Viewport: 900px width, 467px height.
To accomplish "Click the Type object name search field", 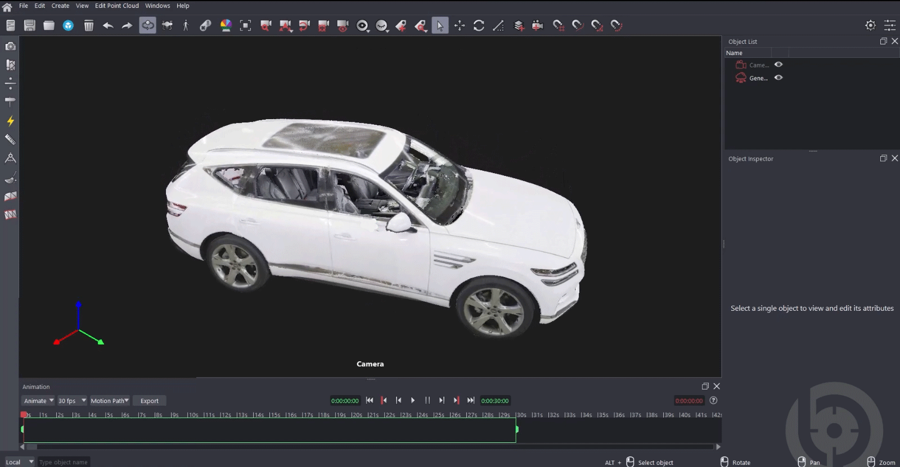I will tap(64, 462).
